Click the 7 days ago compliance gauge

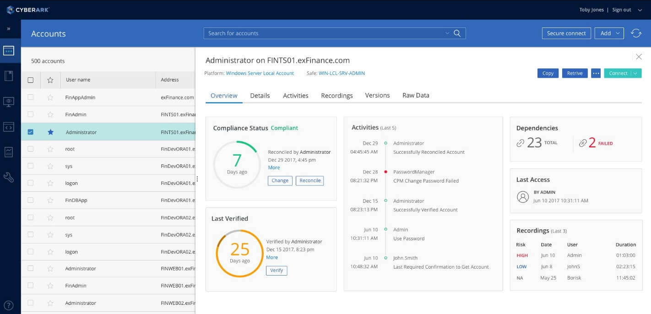[x=237, y=164]
